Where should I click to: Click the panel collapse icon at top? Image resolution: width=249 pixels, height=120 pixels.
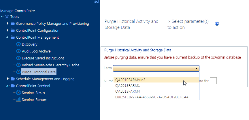point(97,1)
